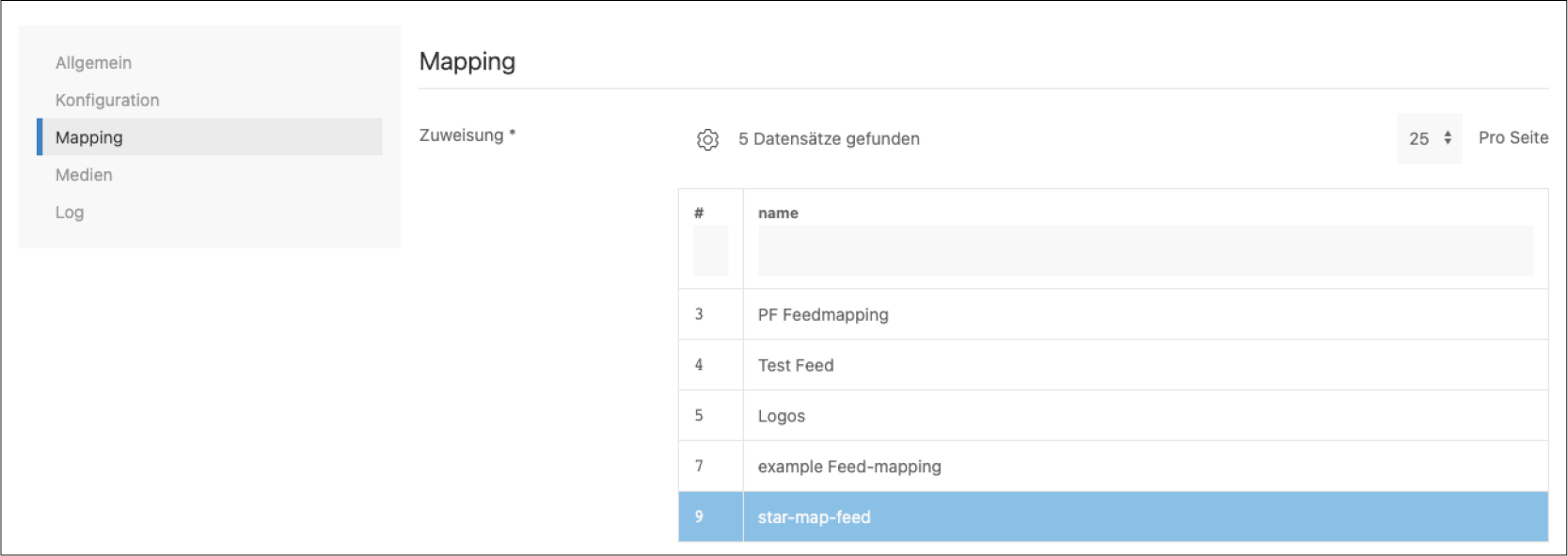Sort by the # column header
This screenshot has width=1568, height=556.
(699, 213)
